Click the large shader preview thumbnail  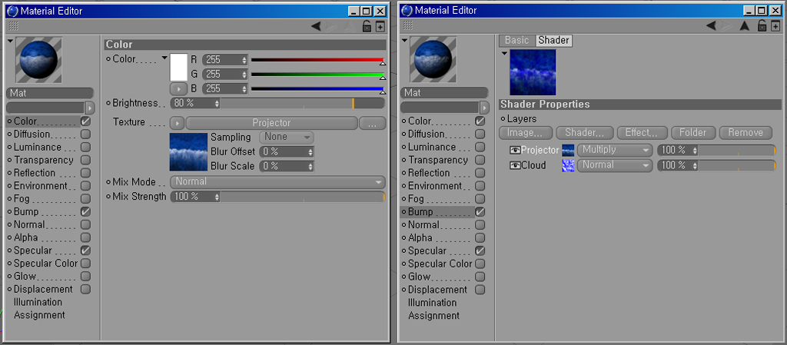point(533,72)
